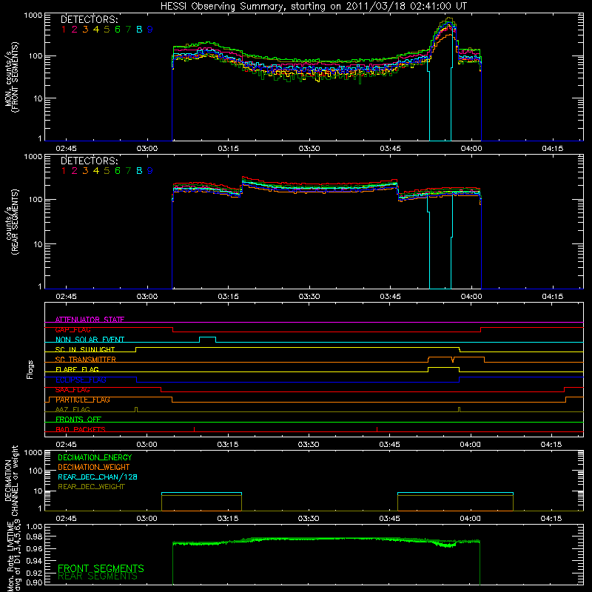Click DETECTORS: heading in rear-segments panel
Screen dimensions: 592x592
(90, 161)
